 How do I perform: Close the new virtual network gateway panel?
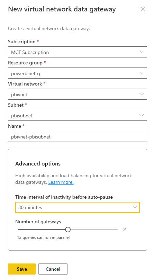click(x=143, y=9)
